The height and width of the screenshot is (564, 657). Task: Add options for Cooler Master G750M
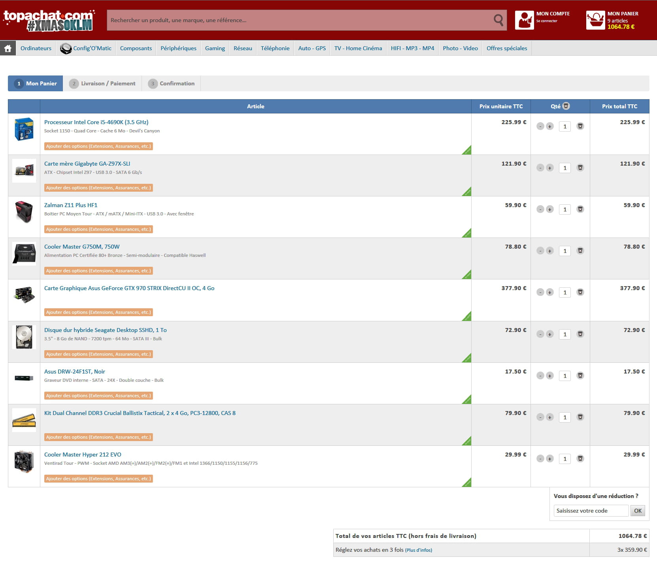98,271
